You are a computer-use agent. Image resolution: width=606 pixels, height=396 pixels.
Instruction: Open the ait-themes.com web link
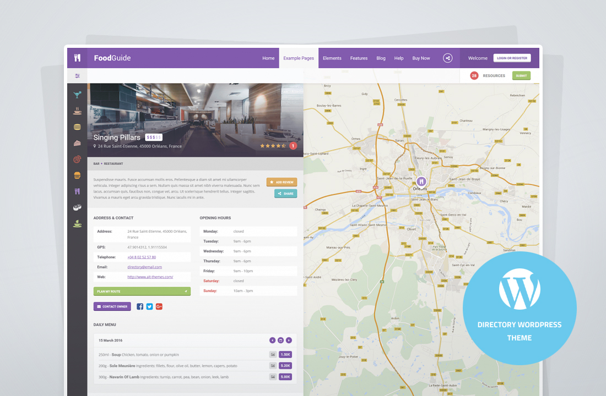click(150, 277)
